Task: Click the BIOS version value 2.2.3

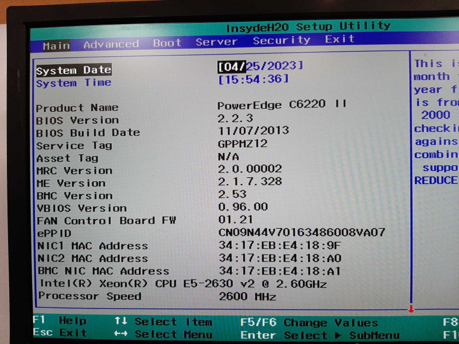Action: click(235, 118)
